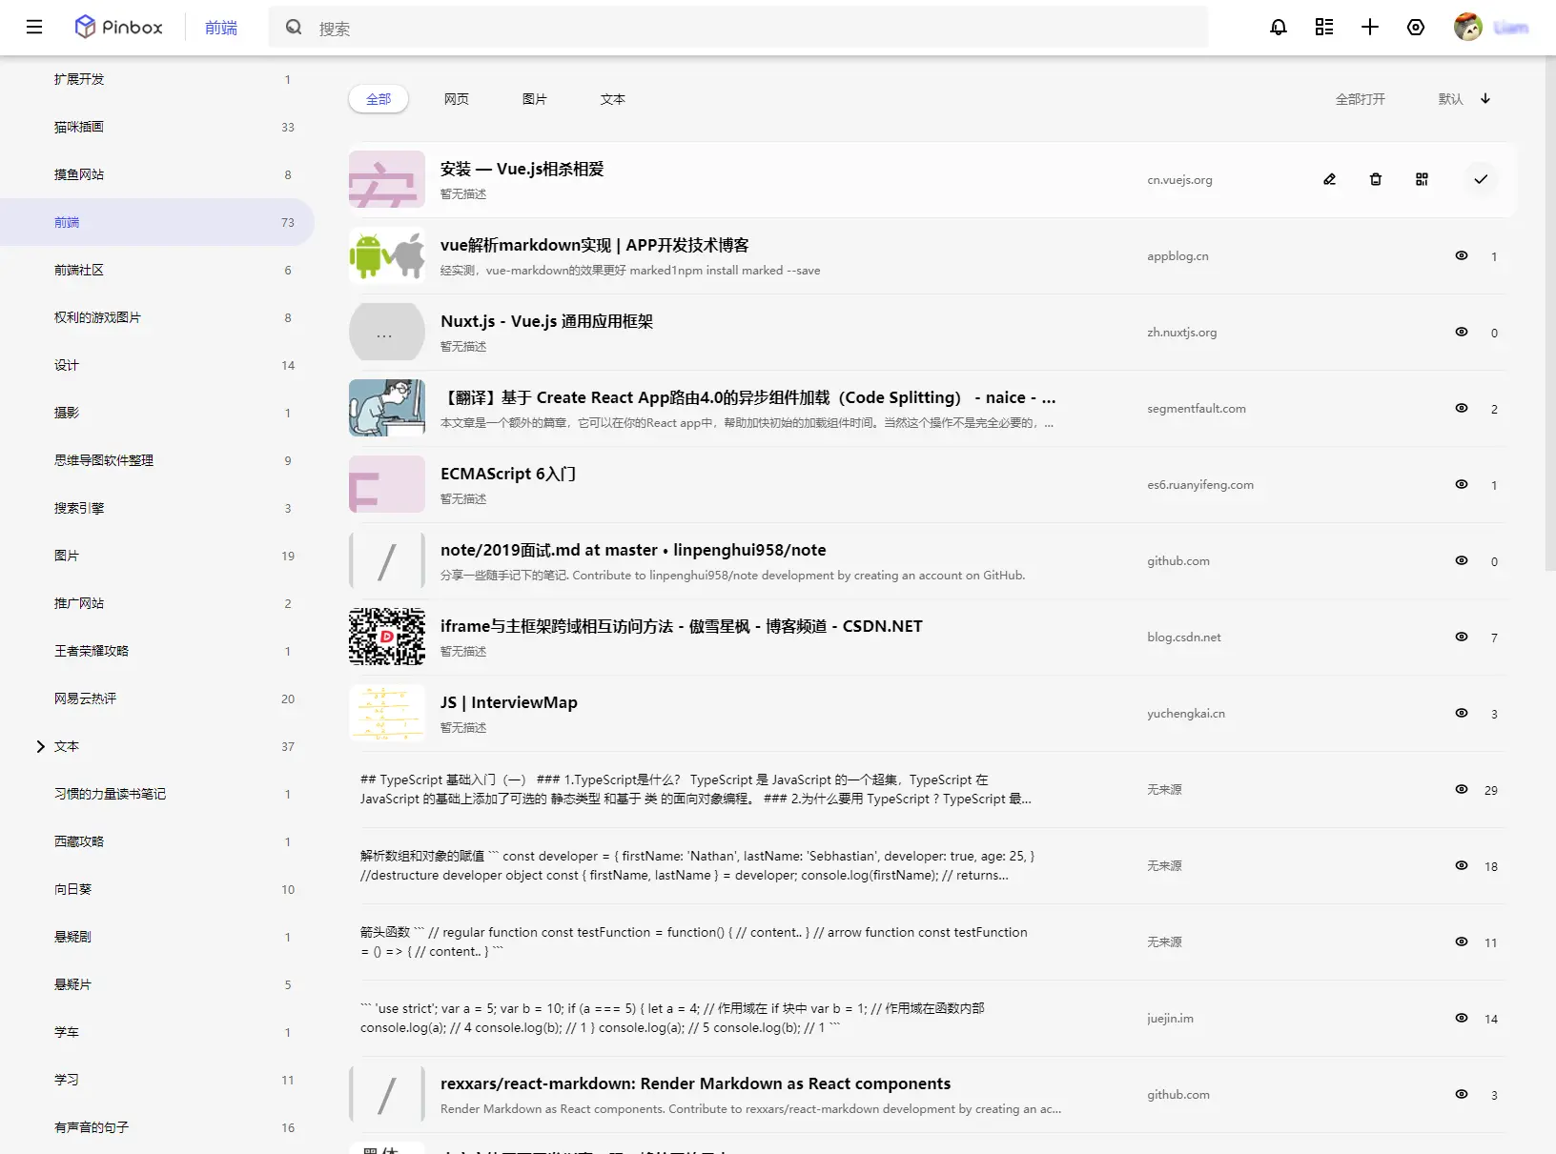Click the 前端 breadcrumb in header
The image size is (1556, 1154).
(x=221, y=28)
